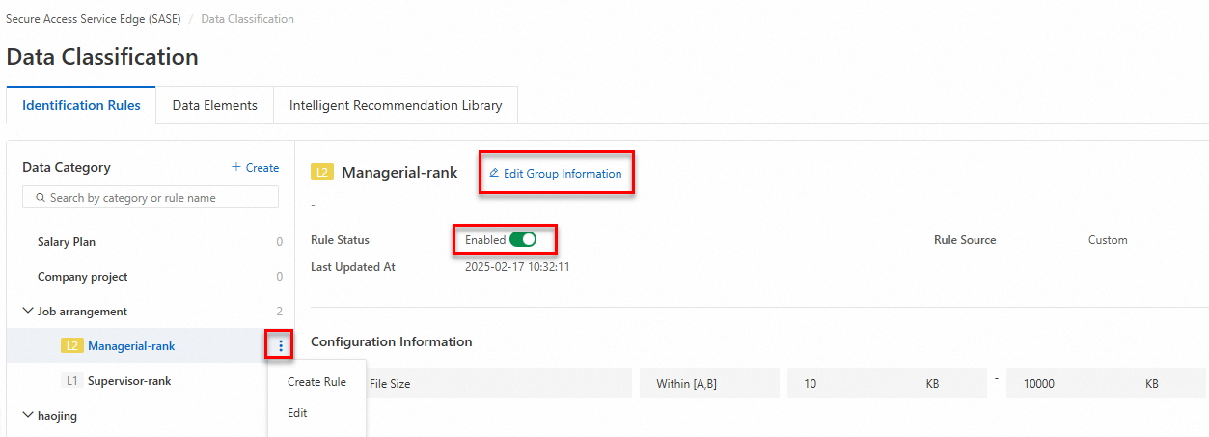
Task: Open the Within [A,B] condition dropdown
Action: coord(708,383)
